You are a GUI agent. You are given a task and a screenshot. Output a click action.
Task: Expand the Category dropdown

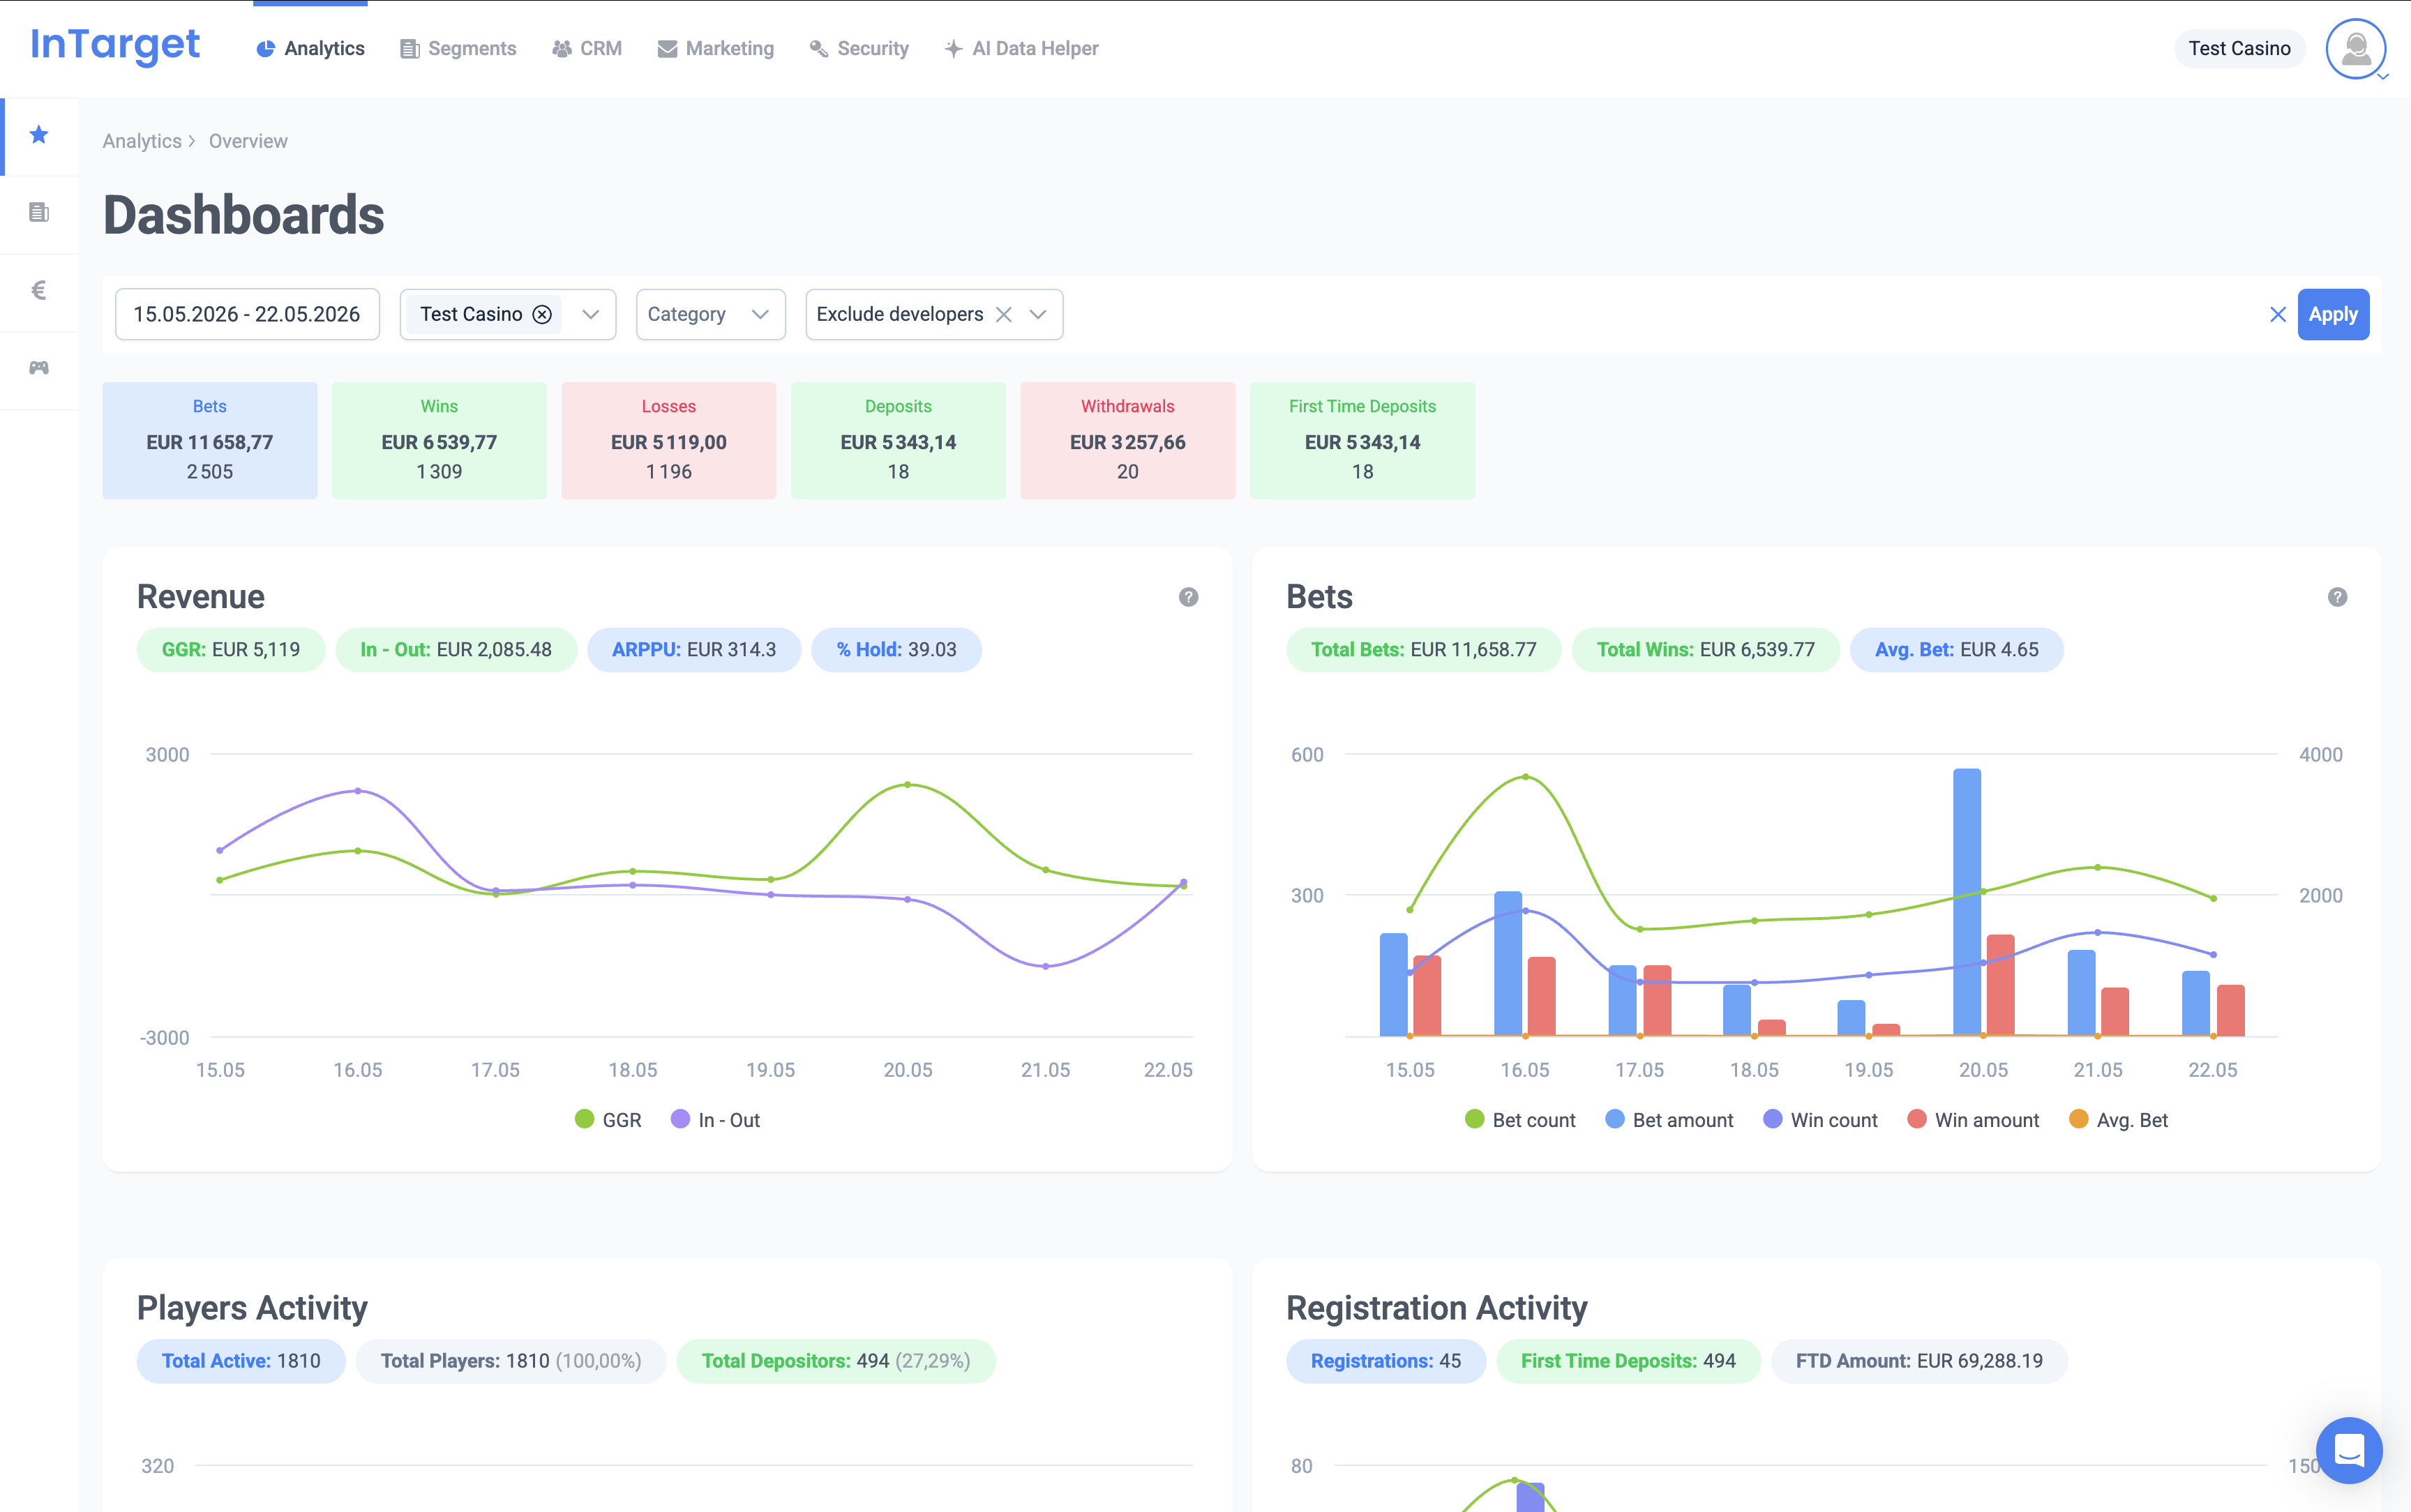[710, 315]
